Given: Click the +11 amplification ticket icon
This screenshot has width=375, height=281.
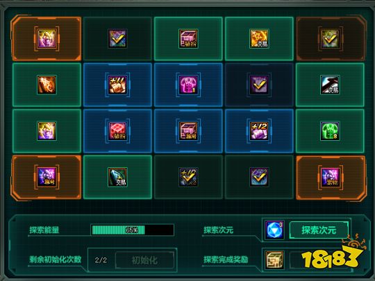Looking at the screenshot, I should pos(117,85).
